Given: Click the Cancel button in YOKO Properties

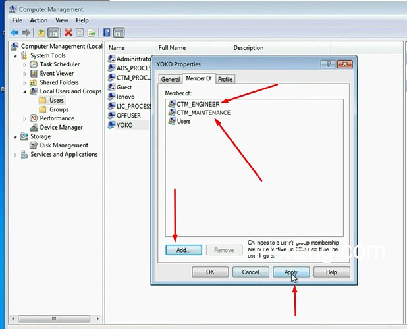Looking at the screenshot, I should click(x=250, y=272).
